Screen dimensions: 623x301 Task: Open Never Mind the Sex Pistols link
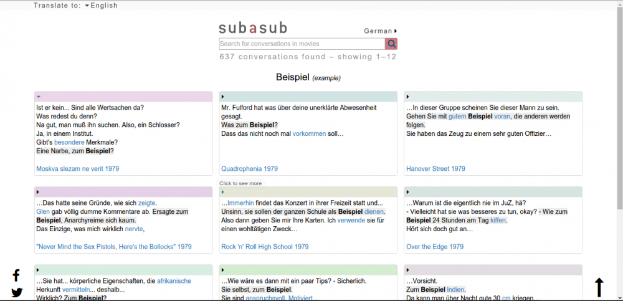click(x=114, y=247)
